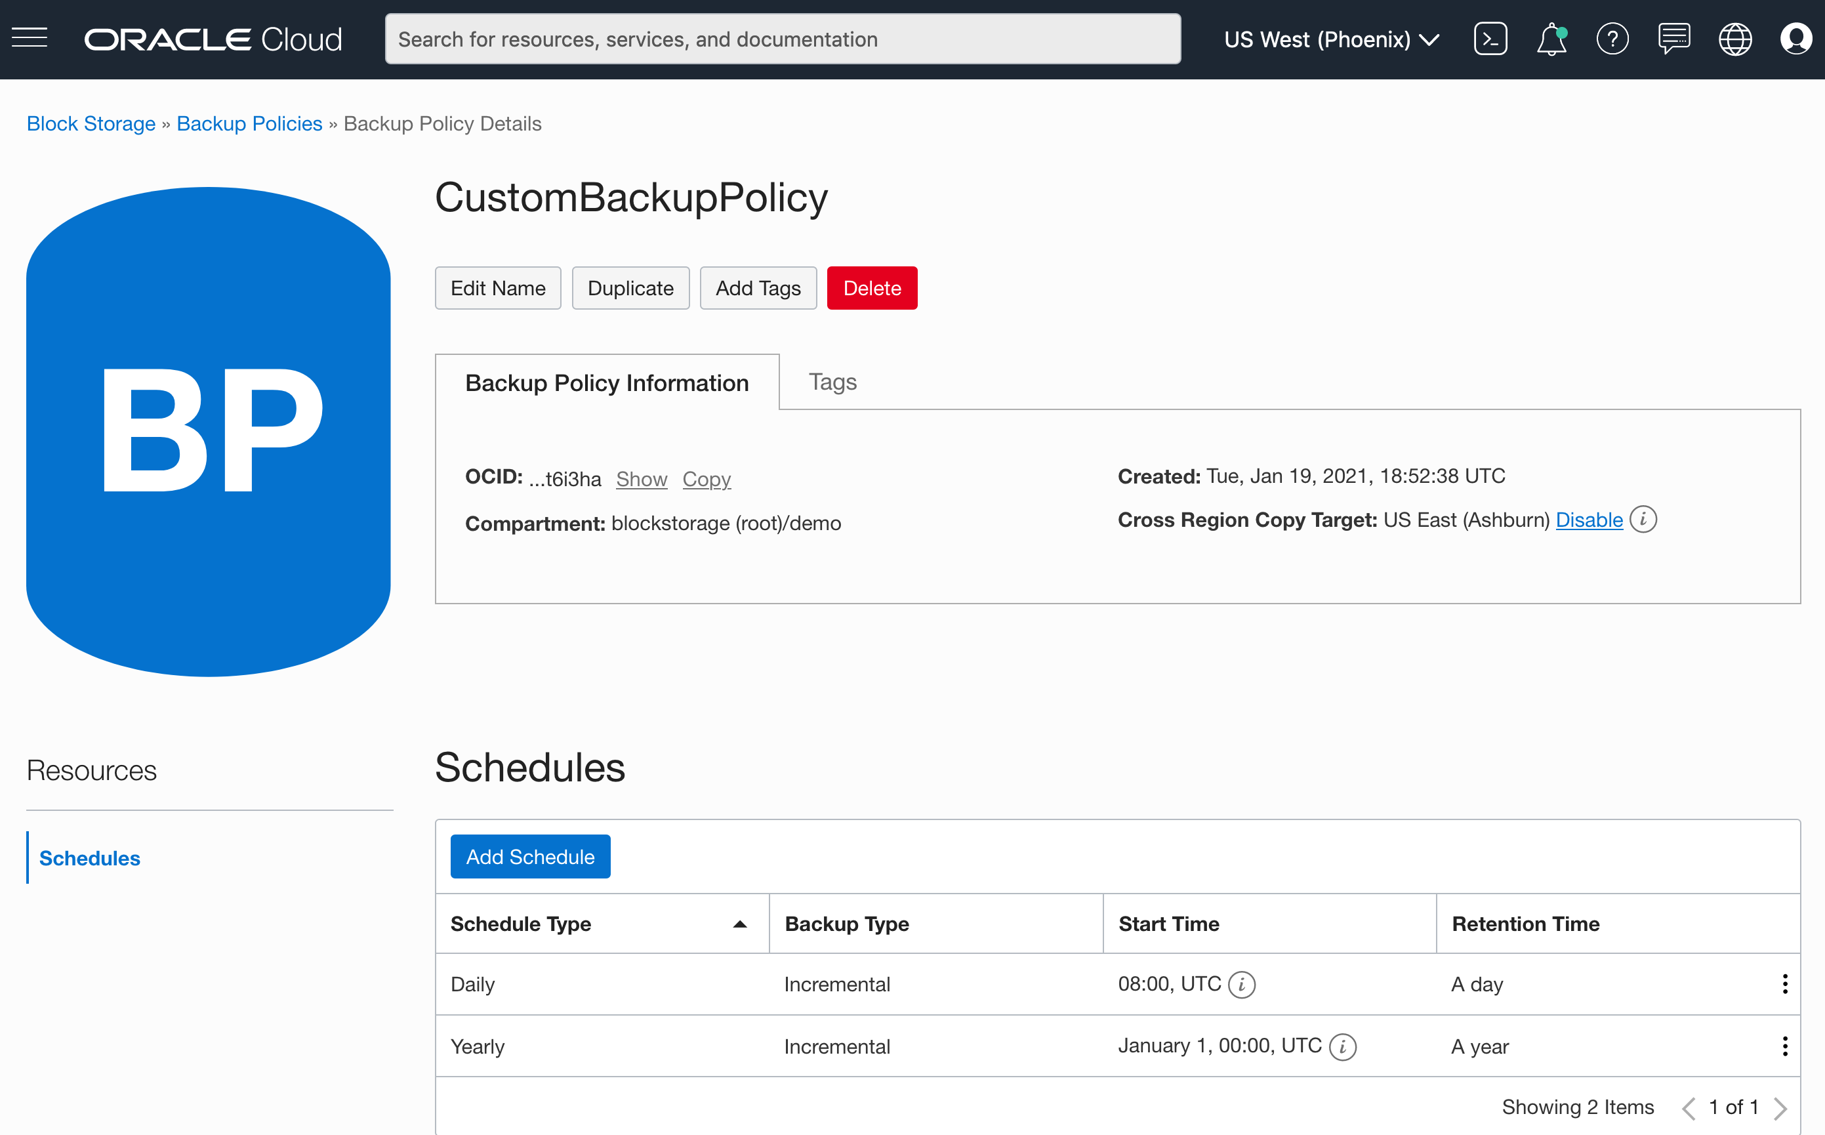Viewport: 1825px width, 1135px height.
Task: Add a new schedule
Action: click(x=530, y=857)
